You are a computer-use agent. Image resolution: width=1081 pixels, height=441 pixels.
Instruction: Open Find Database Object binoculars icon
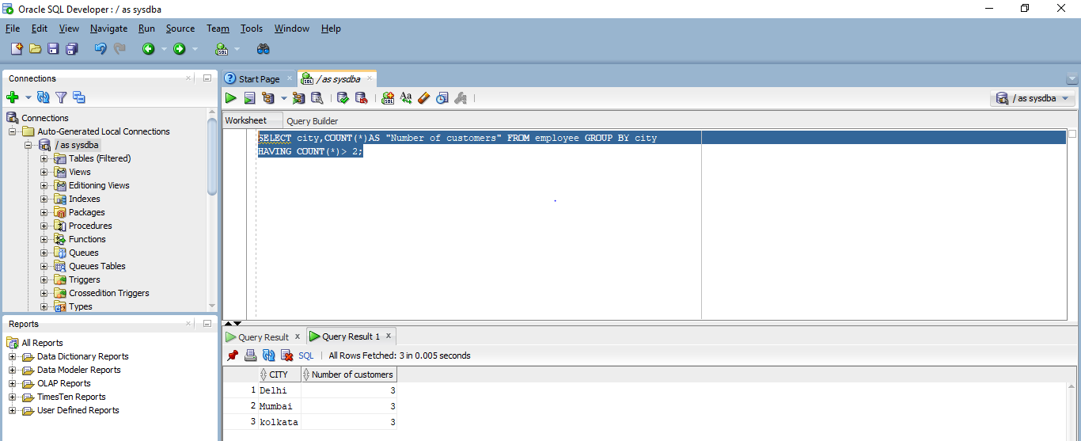tap(264, 49)
